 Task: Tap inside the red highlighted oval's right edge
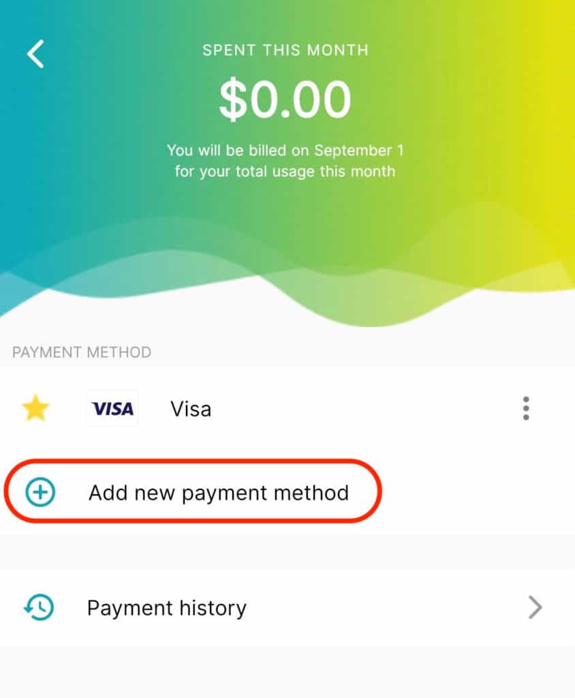[365, 491]
